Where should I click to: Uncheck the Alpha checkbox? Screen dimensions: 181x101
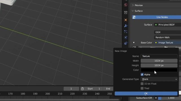[142, 75]
